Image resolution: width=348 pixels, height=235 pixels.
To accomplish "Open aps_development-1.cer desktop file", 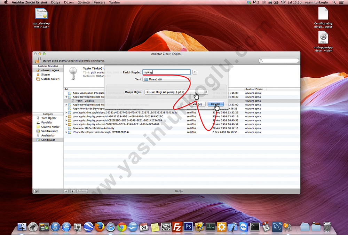I will coord(41,18).
